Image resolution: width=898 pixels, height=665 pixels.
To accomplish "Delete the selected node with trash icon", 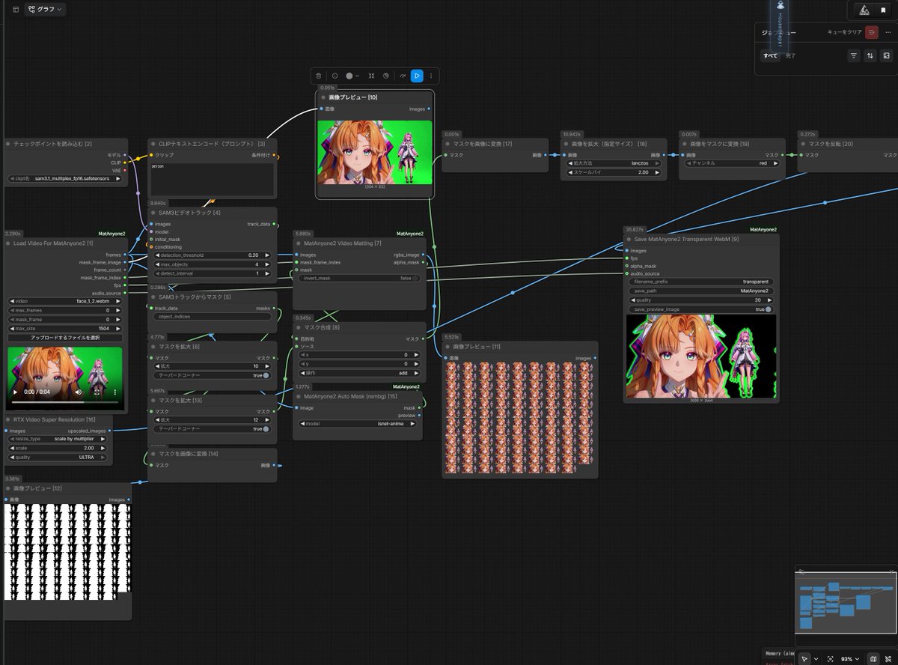I will coord(319,76).
